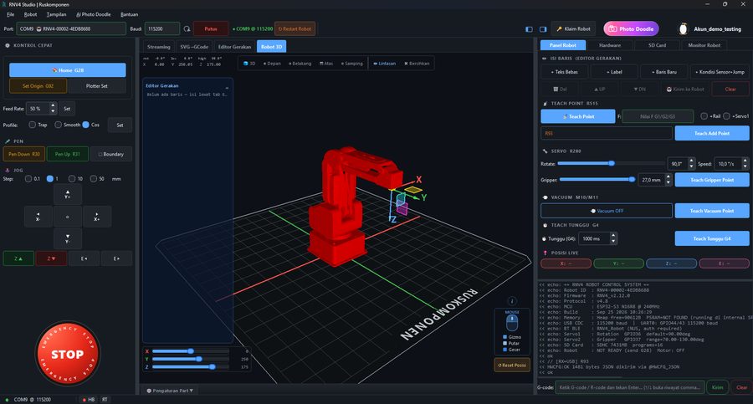Click the Feed Rate spinner arrows
The width and height of the screenshot is (753, 404).
click(54, 109)
